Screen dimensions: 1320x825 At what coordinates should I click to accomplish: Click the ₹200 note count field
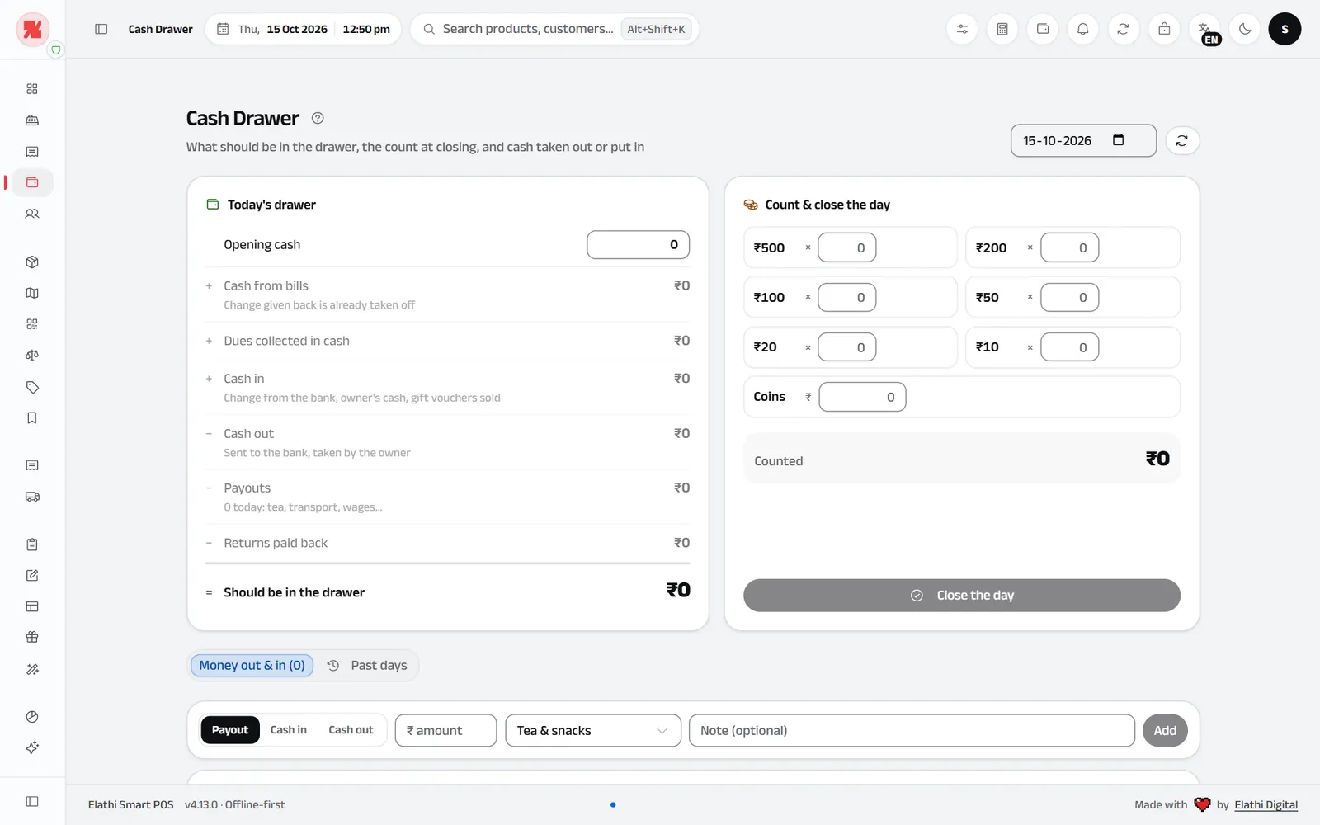tap(1070, 247)
